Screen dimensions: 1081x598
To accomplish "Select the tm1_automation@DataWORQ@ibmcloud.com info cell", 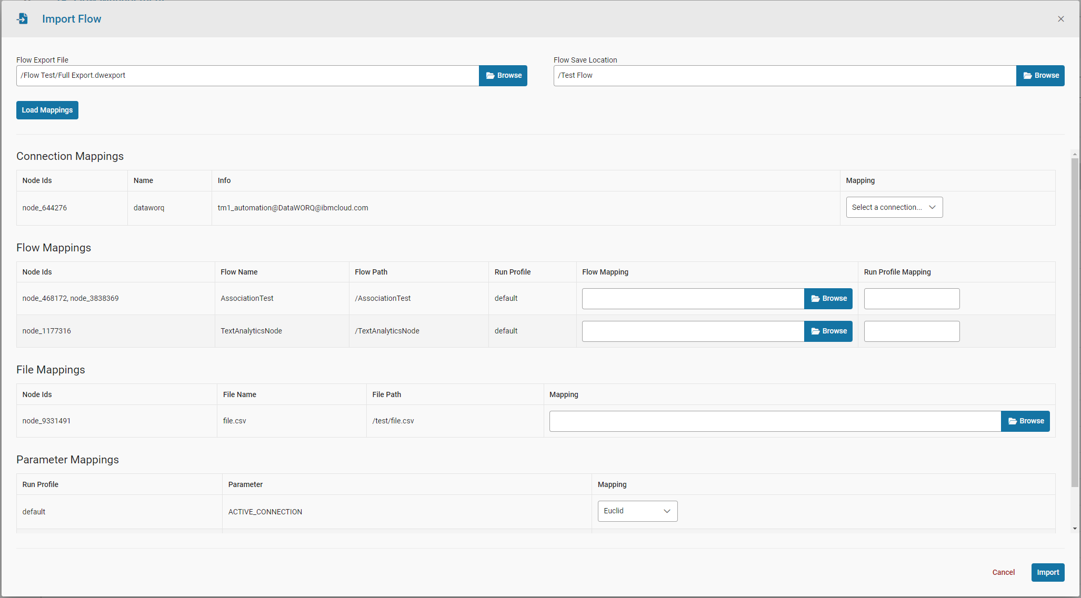I will click(526, 208).
